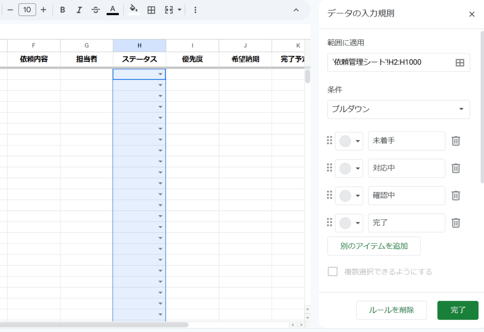Apply strikethrough formatting
Screen dimensions: 484x332
coord(95,10)
